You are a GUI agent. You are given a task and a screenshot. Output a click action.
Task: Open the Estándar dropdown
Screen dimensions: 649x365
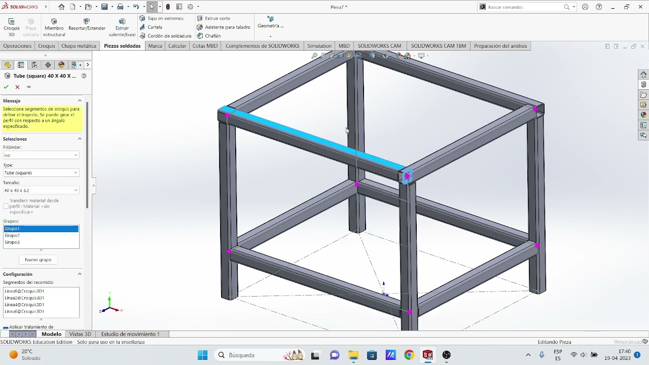click(x=41, y=155)
